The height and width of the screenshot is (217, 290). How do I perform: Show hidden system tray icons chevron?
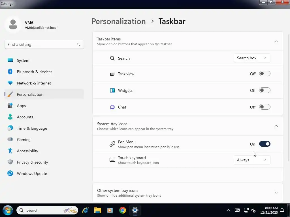pos(228,210)
